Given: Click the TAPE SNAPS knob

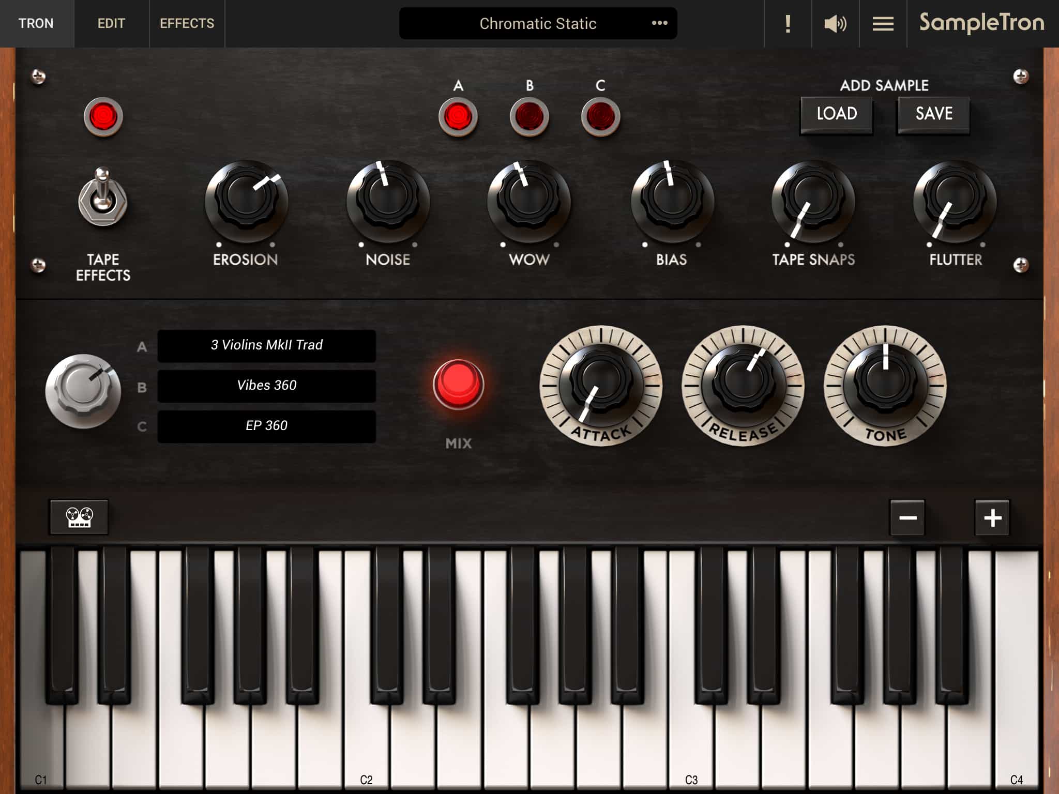Looking at the screenshot, I should [813, 201].
